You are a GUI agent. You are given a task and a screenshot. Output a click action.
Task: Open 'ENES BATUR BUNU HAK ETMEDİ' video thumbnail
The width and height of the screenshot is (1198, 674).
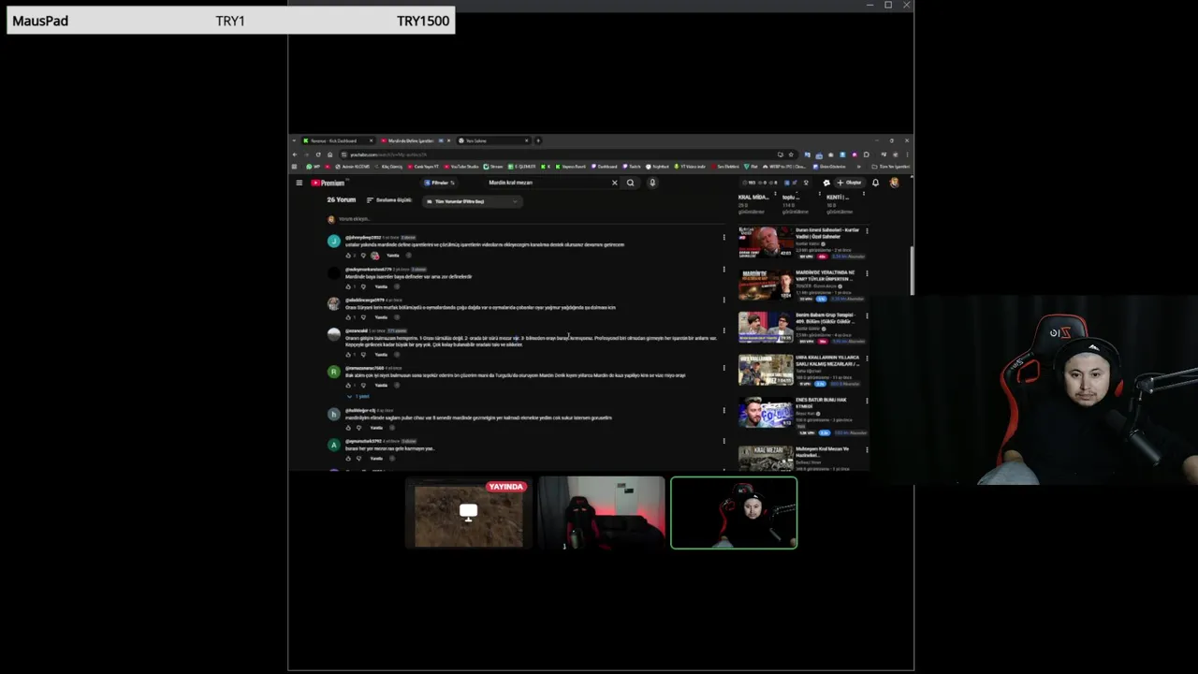[766, 413]
